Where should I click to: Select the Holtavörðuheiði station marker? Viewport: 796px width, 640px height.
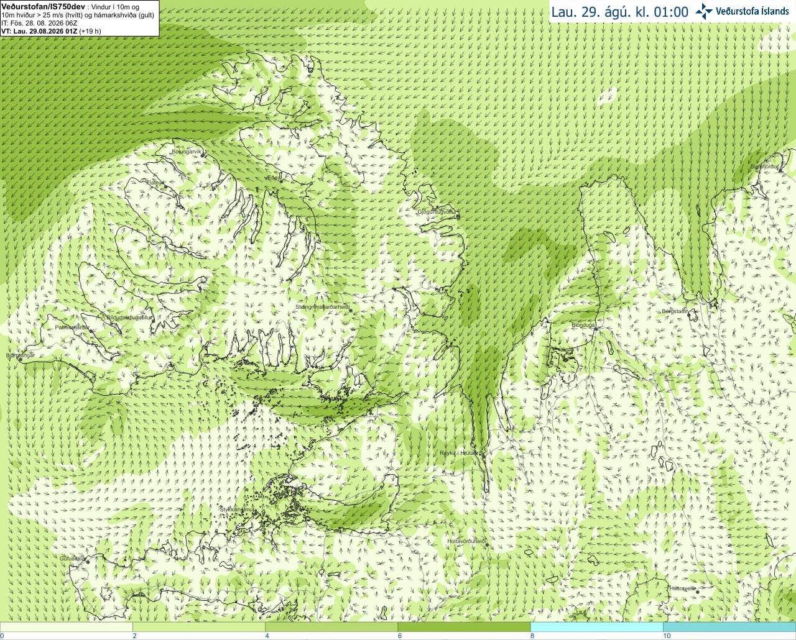pos(487,546)
